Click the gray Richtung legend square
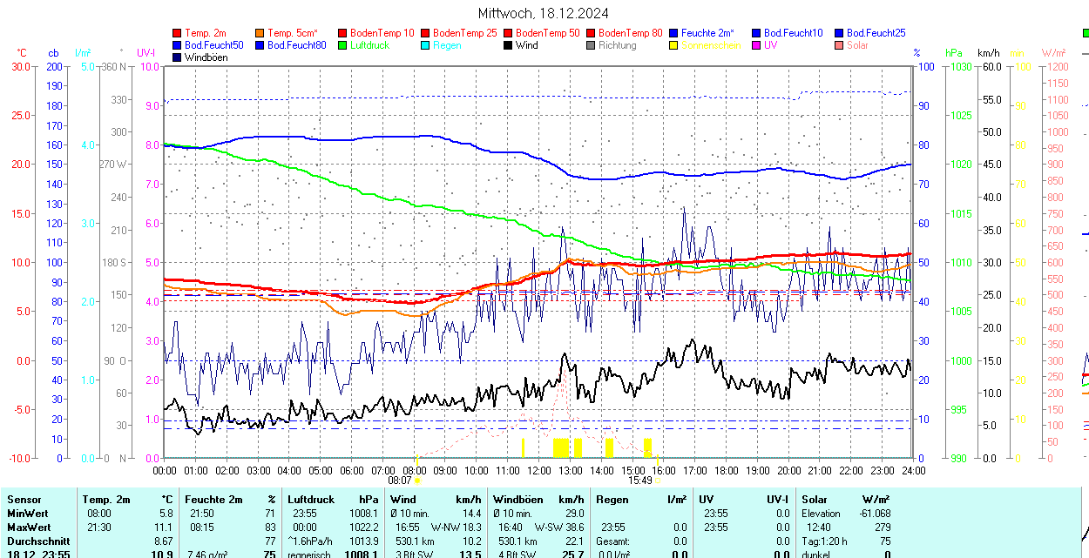The width and height of the screenshot is (1089, 558). pyautogui.click(x=592, y=45)
